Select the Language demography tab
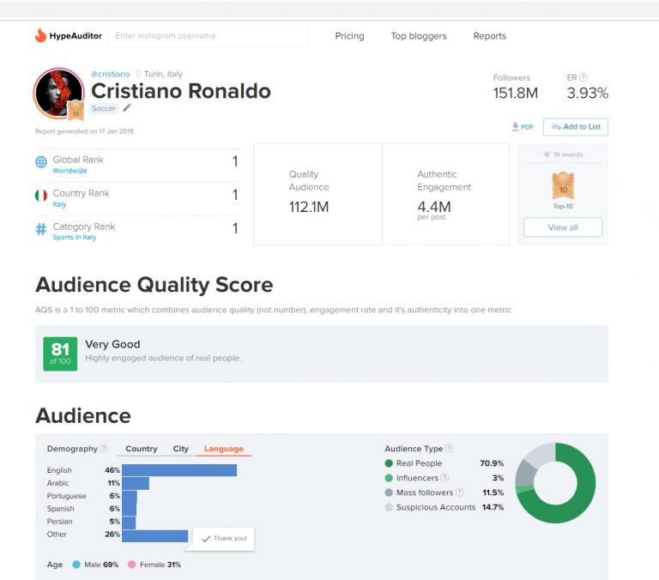Viewport: 659px width, 580px height. tap(224, 449)
